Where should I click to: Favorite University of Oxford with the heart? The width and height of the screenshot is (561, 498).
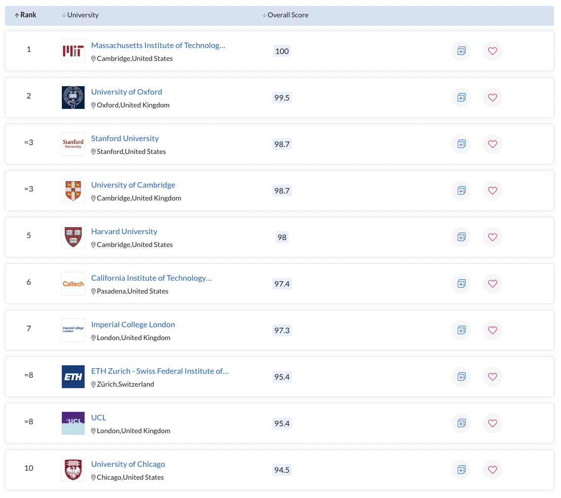(x=492, y=98)
